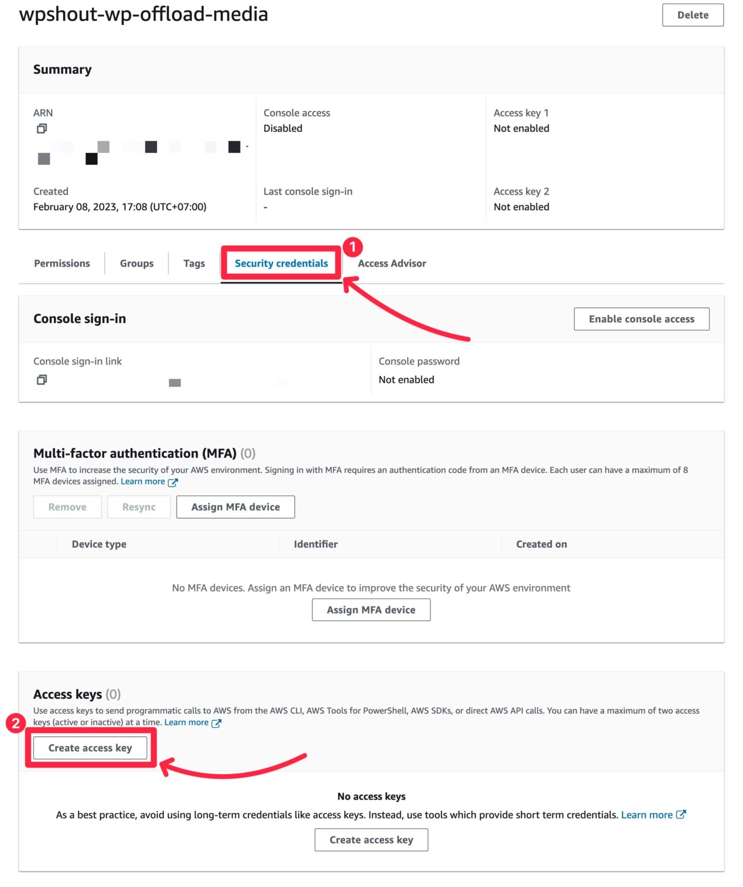This screenshot has height=887, width=743.
Task: Switch to the Access Advisor tab
Action: 392,263
